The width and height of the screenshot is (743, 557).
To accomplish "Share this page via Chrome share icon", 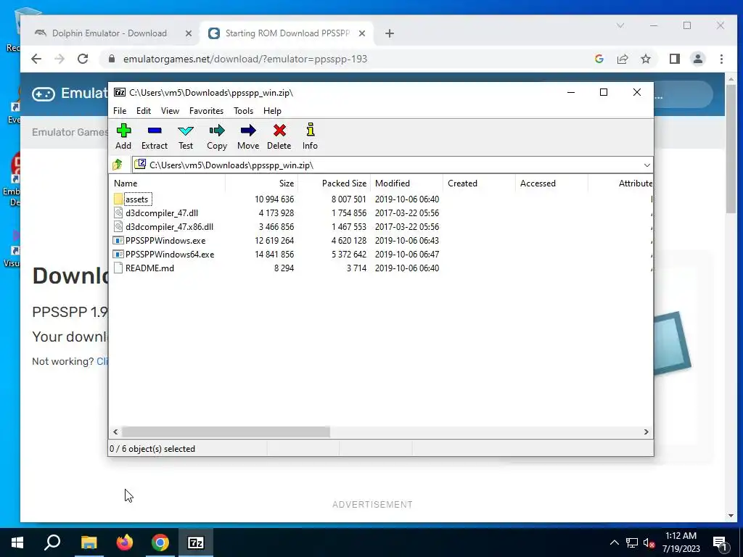I will [622, 59].
